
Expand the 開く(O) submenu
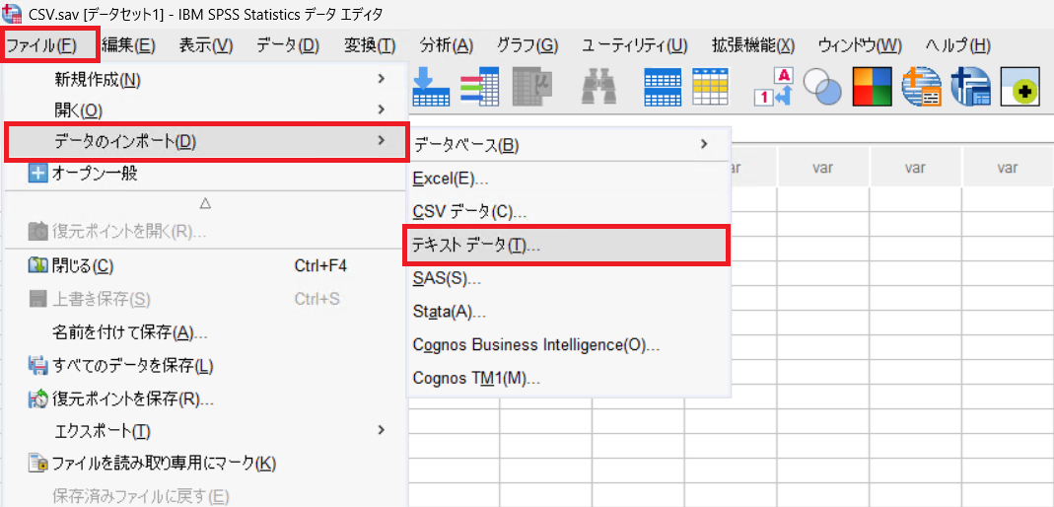204,109
